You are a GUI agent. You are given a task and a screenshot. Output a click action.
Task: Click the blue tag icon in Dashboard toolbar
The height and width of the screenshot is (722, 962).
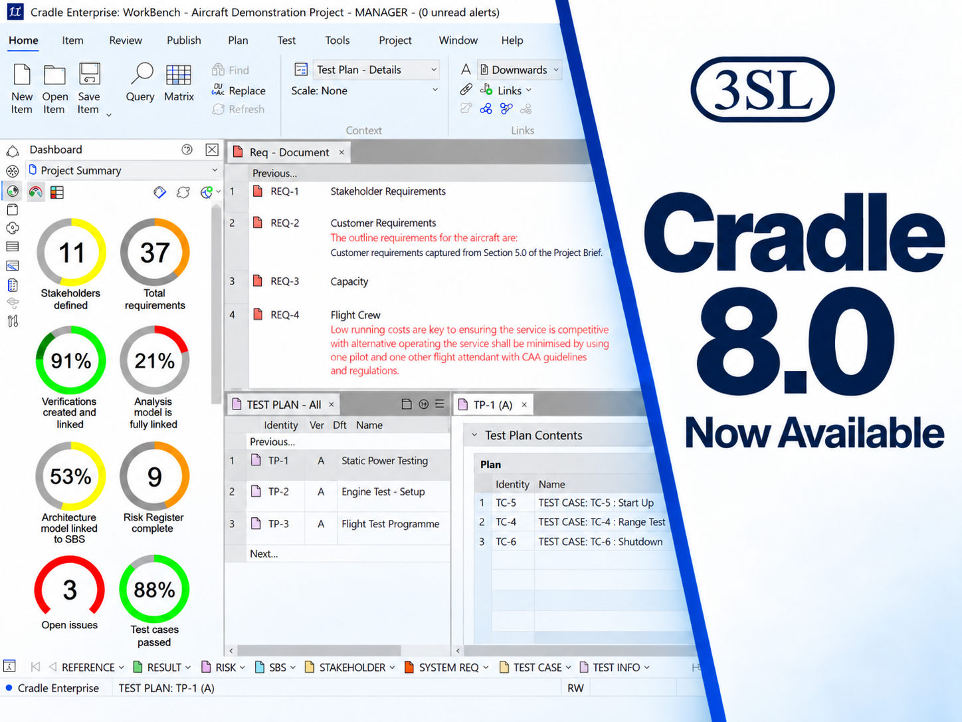pyautogui.click(x=159, y=192)
